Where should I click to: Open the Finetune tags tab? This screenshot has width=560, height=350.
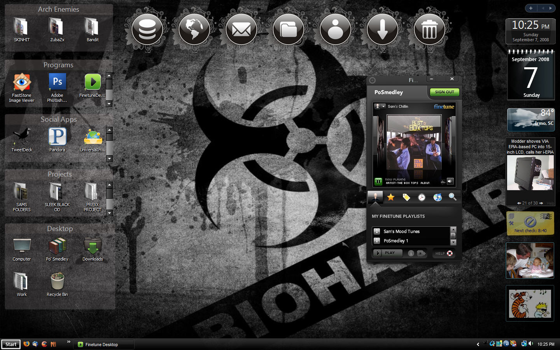click(x=406, y=197)
